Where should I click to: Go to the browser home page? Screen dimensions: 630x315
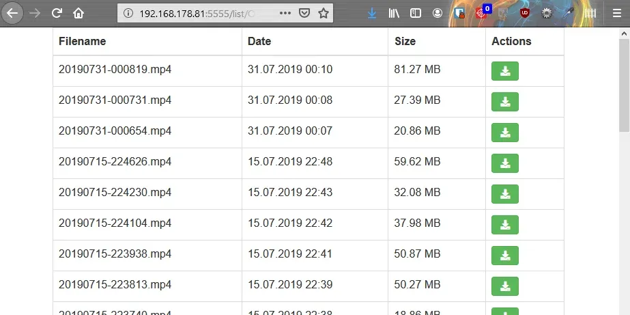point(79,13)
